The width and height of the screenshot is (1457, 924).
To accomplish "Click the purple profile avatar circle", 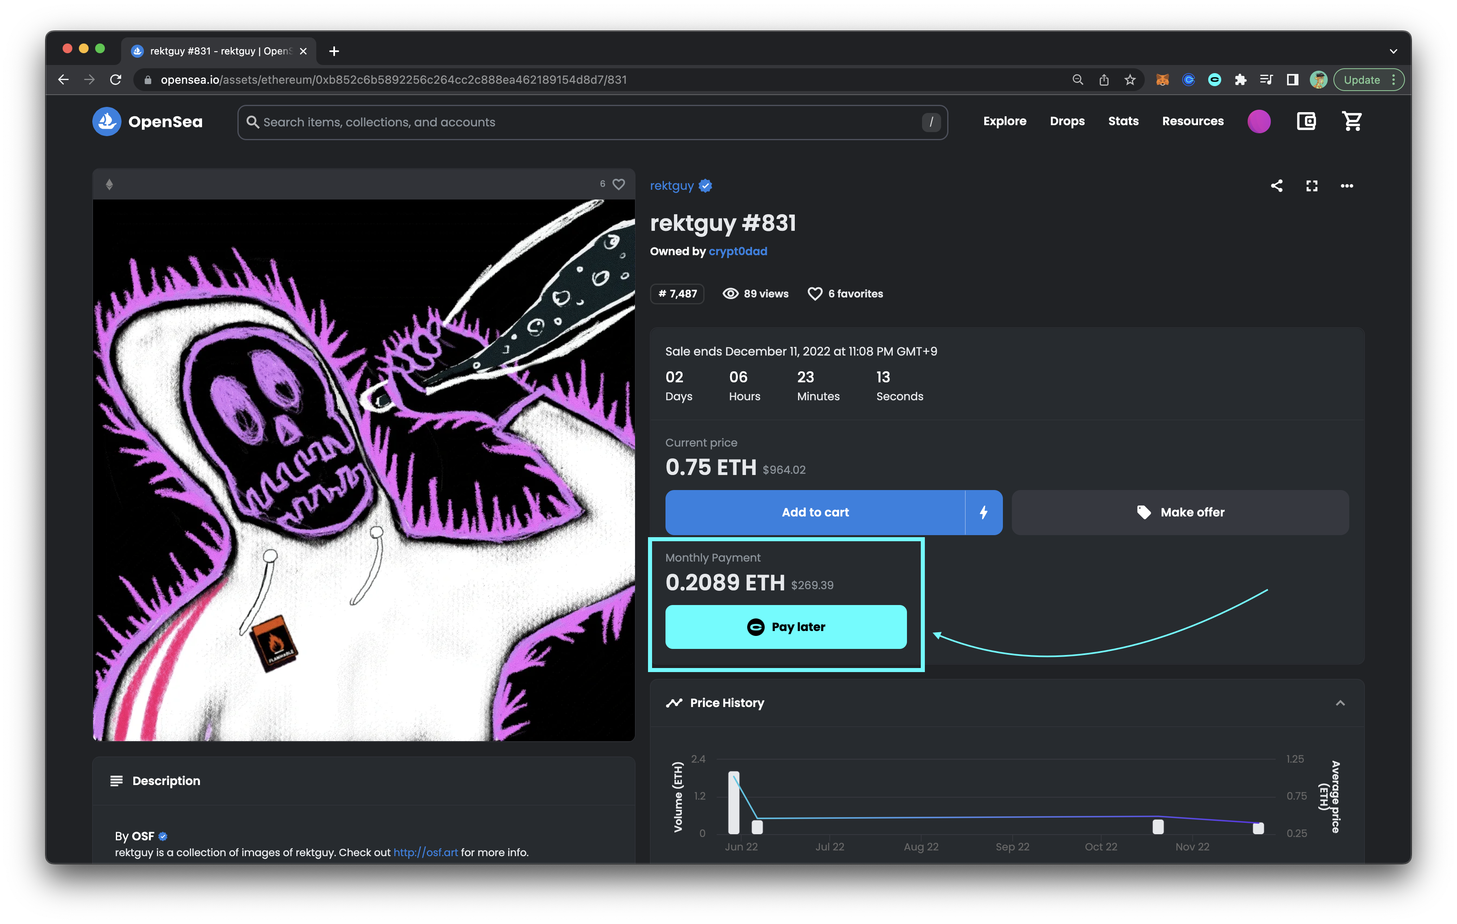I will (1259, 121).
